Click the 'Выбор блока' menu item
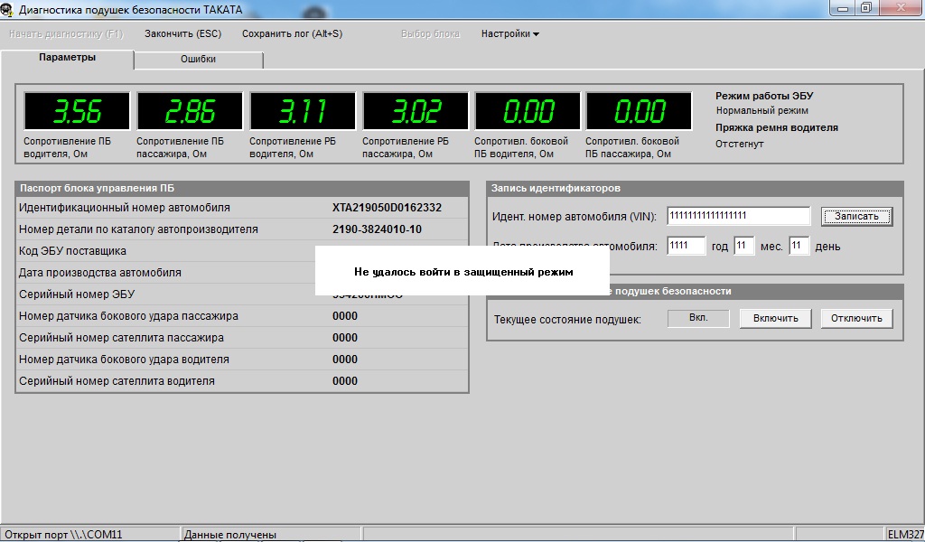925x542 pixels. pos(430,33)
